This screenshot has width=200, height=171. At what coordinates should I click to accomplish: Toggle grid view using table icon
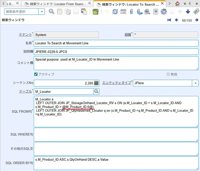(123, 12)
